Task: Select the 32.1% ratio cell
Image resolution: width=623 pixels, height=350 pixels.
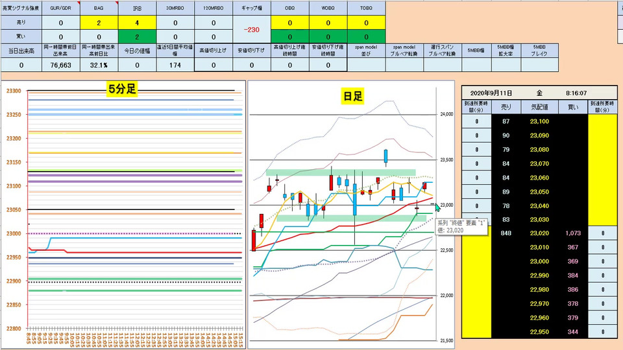Action: [x=99, y=65]
